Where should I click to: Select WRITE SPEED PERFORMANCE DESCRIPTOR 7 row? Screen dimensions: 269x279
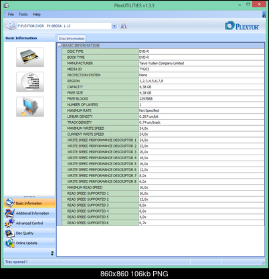163,175
